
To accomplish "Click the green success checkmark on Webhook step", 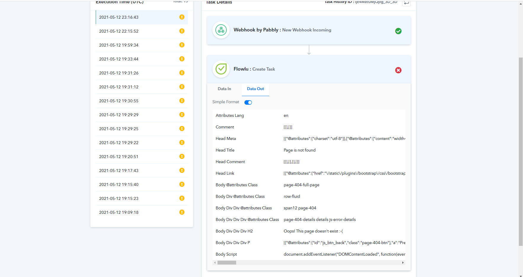I will [398, 31].
